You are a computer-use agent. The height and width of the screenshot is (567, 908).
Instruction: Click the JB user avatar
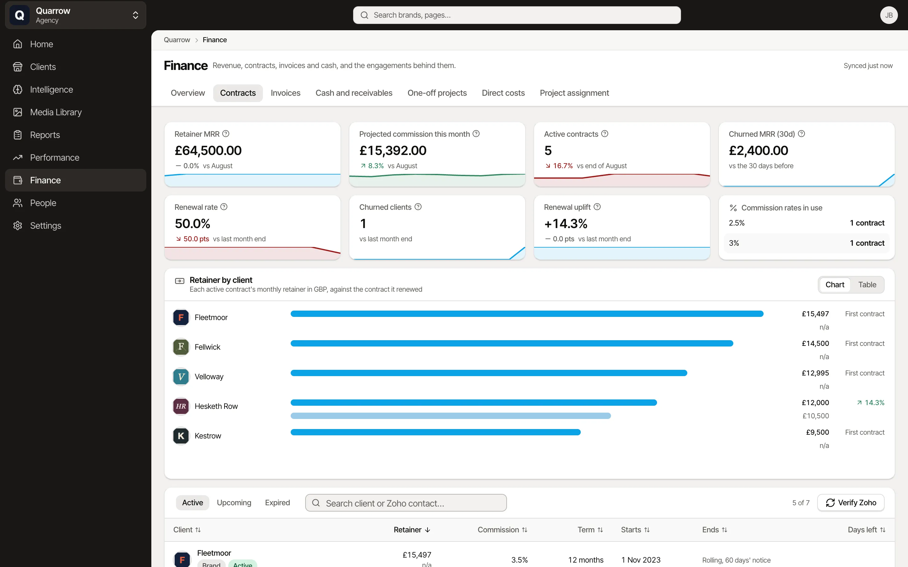888,15
